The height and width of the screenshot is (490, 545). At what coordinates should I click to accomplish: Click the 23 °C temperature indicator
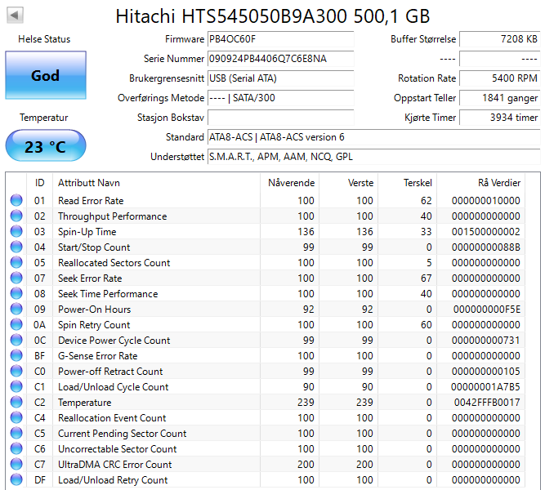click(46, 147)
